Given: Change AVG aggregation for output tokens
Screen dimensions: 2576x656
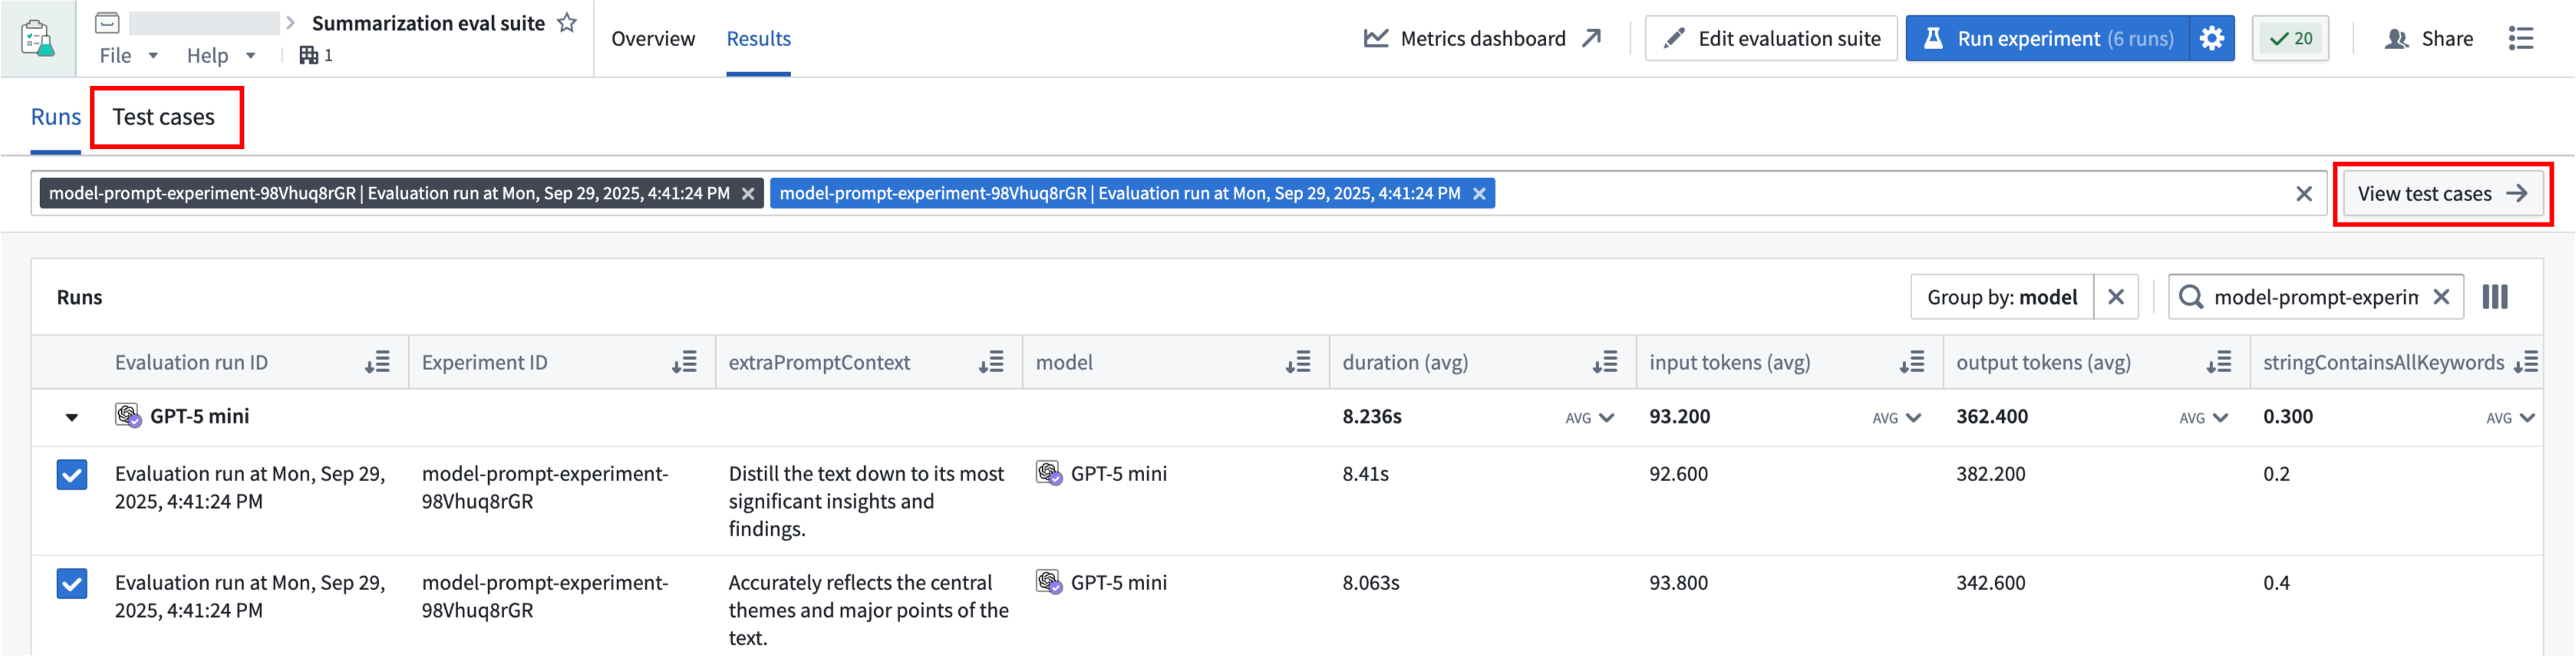Looking at the screenshot, I should (x=2203, y=418).
